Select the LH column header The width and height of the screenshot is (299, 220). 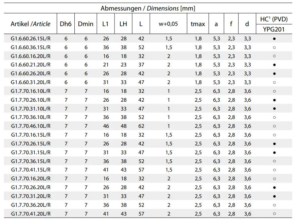click(x=123, y=24)
